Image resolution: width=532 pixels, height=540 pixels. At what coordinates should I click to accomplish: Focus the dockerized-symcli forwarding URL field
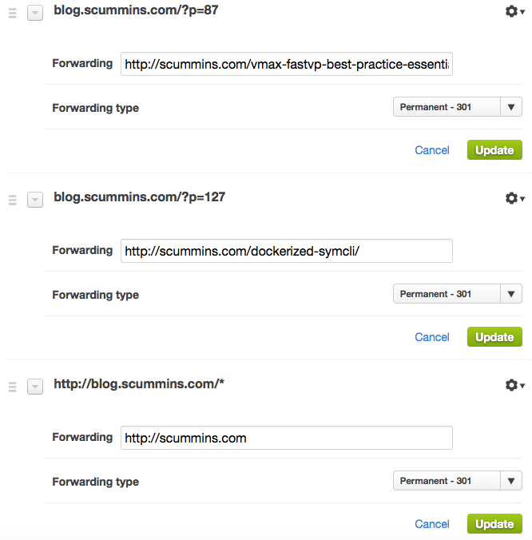287,251
